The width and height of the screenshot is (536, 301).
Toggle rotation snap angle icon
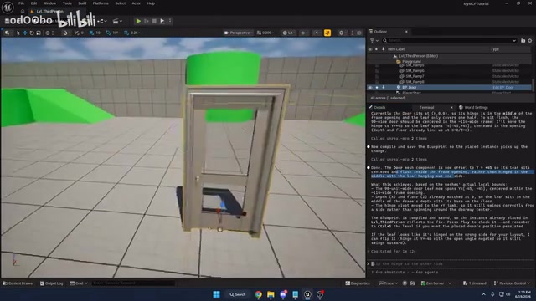(108, 33)
